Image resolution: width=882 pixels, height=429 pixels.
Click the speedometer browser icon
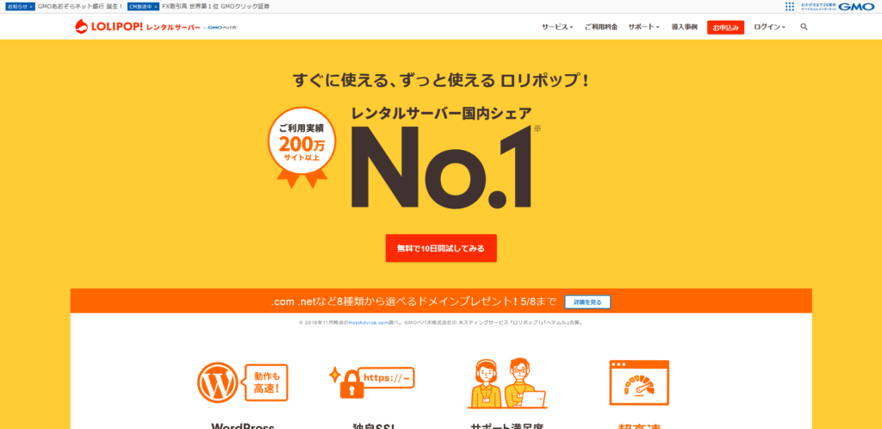[639, 382]
